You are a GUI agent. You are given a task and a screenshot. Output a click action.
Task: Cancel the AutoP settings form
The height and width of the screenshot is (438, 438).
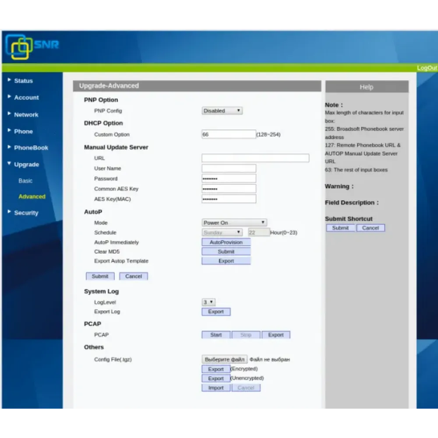(x=134, y=276)
